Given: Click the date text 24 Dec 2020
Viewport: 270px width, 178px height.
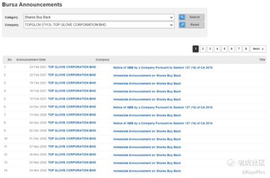Looking at the screenshot, I should click(x=38, y=107).
